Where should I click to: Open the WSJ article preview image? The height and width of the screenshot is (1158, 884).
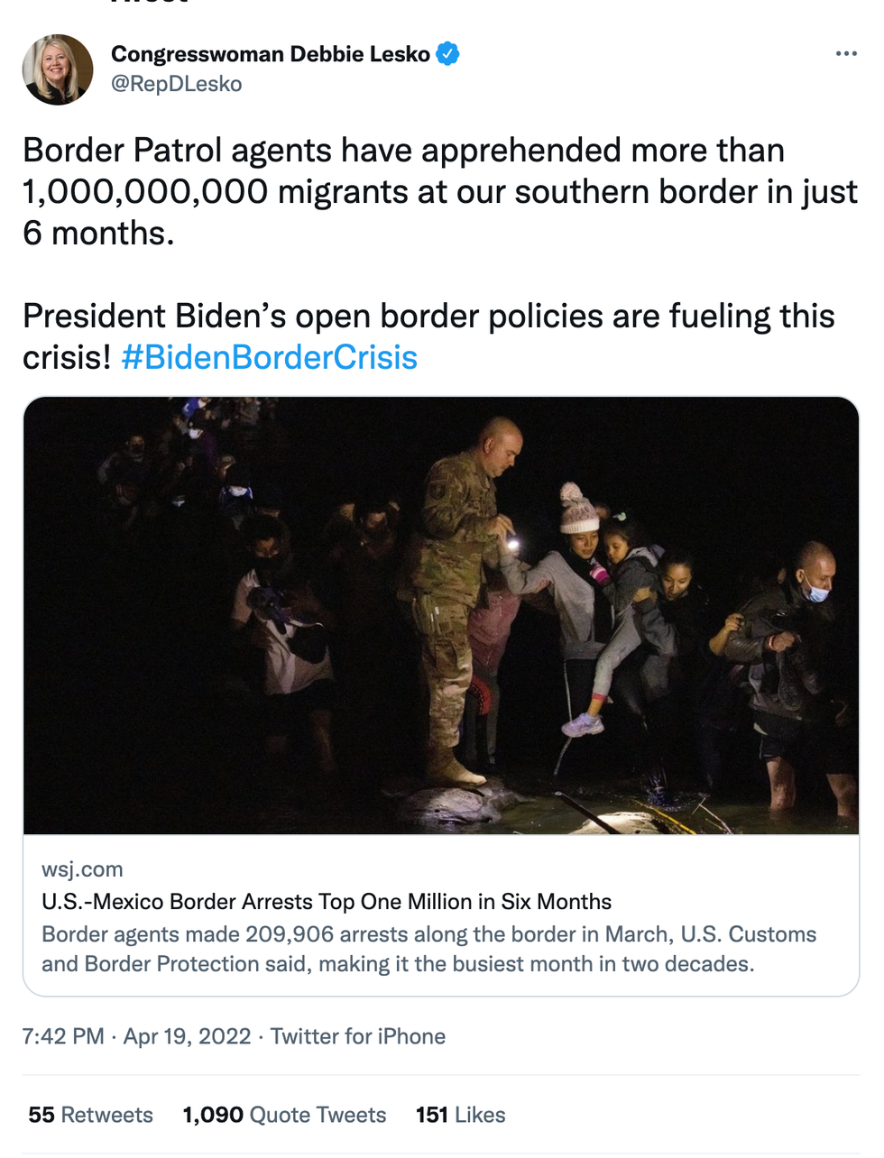click(441, 615)
